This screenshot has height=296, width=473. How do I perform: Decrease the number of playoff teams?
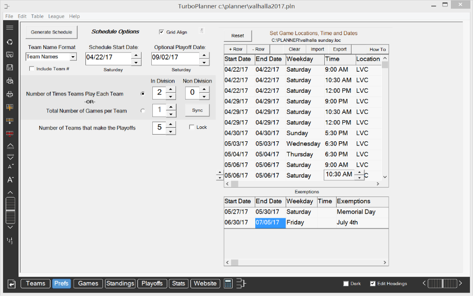click(171, 131)
